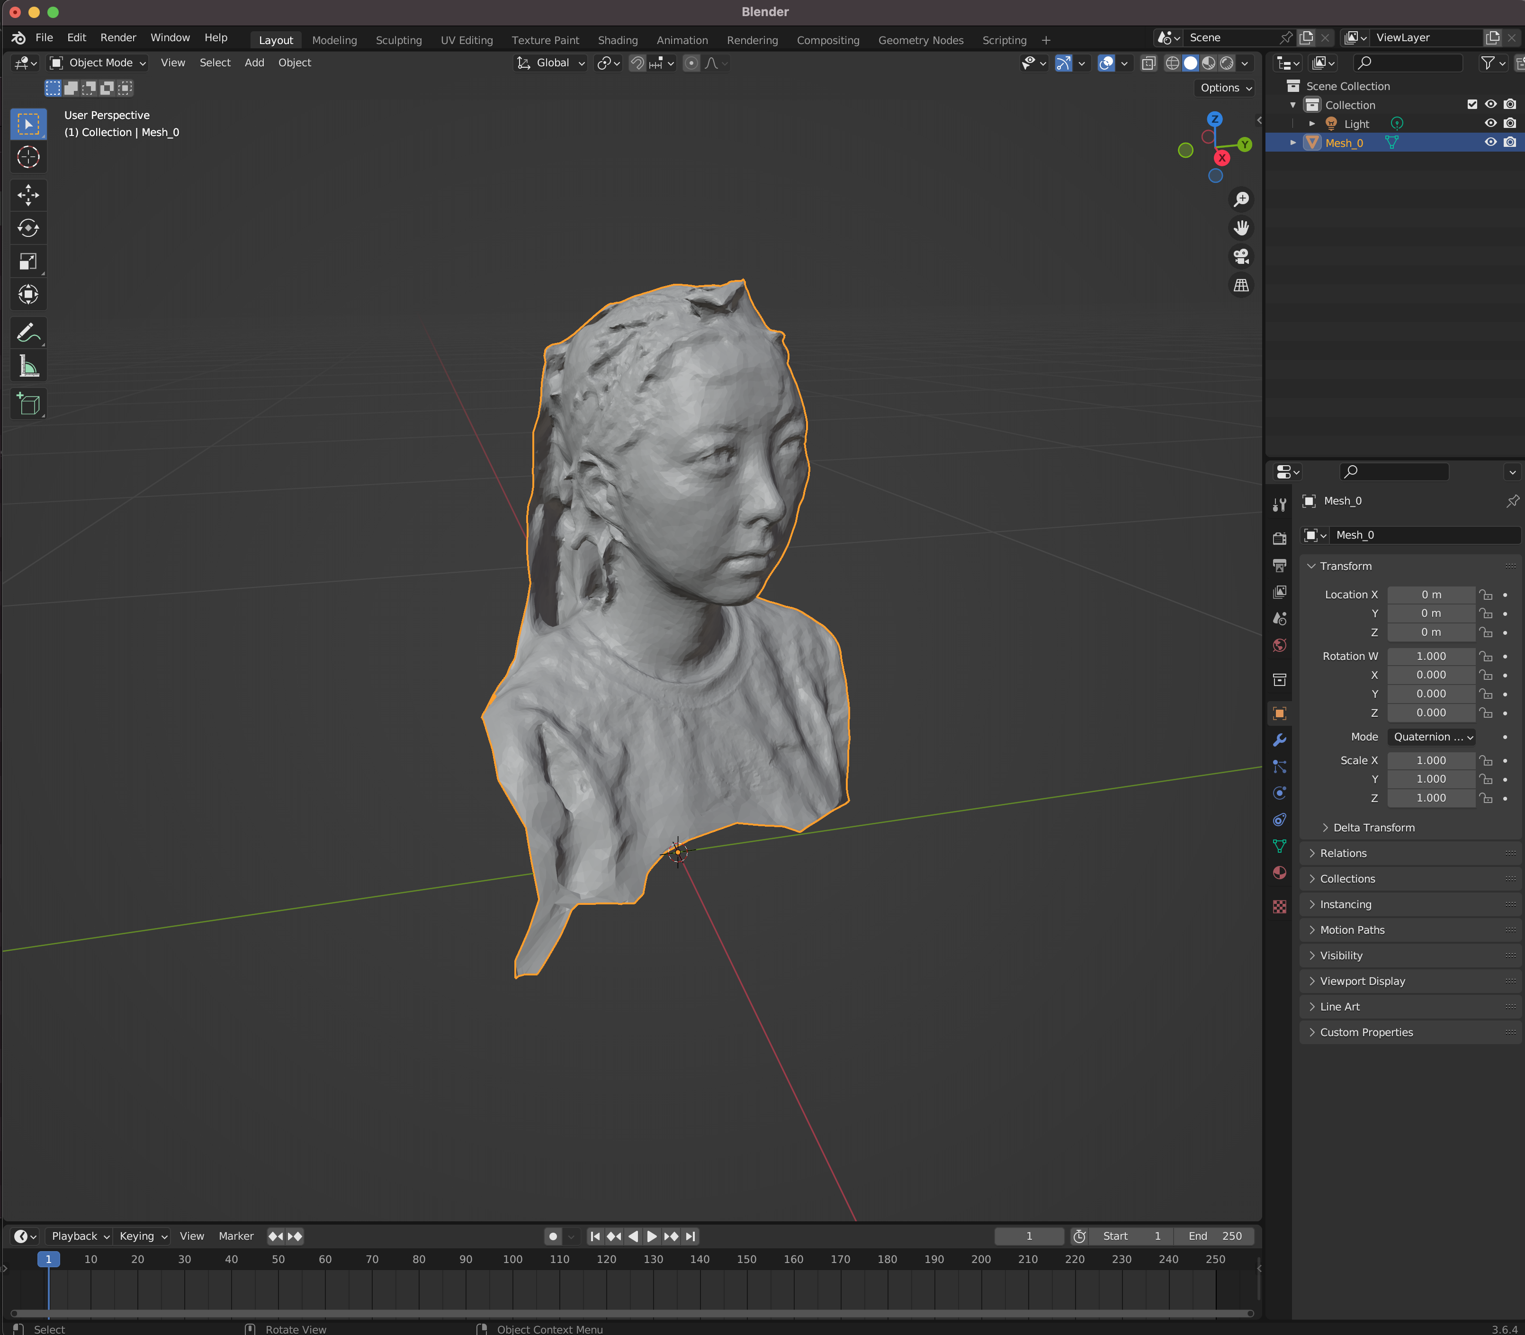1525x1335 pixels.
Task: Open the Object Mode dropdown
Action: click(x=98, y=63)
